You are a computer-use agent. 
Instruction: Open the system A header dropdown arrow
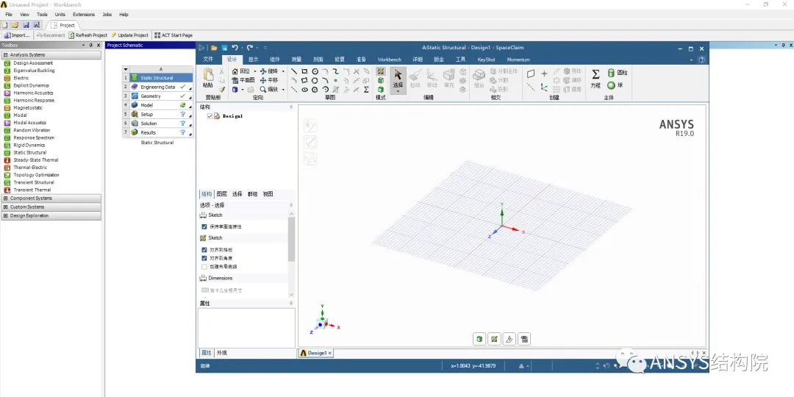pos(126,69)
